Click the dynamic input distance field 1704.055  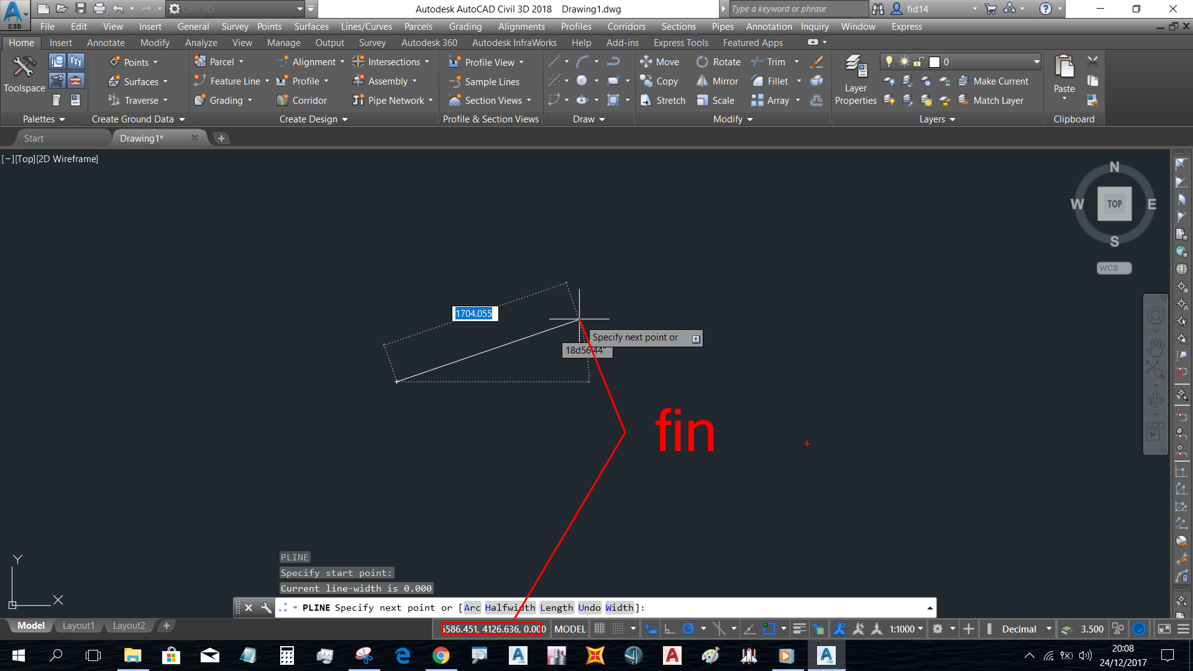click(x=474, y=313)
